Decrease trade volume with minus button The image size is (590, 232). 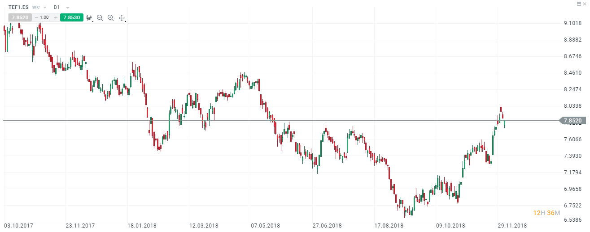point(36,17)
